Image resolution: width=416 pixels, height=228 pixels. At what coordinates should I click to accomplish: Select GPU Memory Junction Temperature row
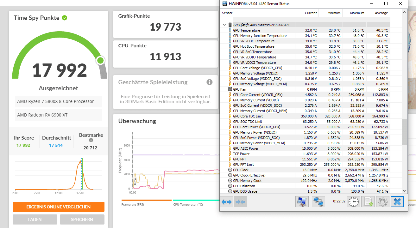pos(305,36)
